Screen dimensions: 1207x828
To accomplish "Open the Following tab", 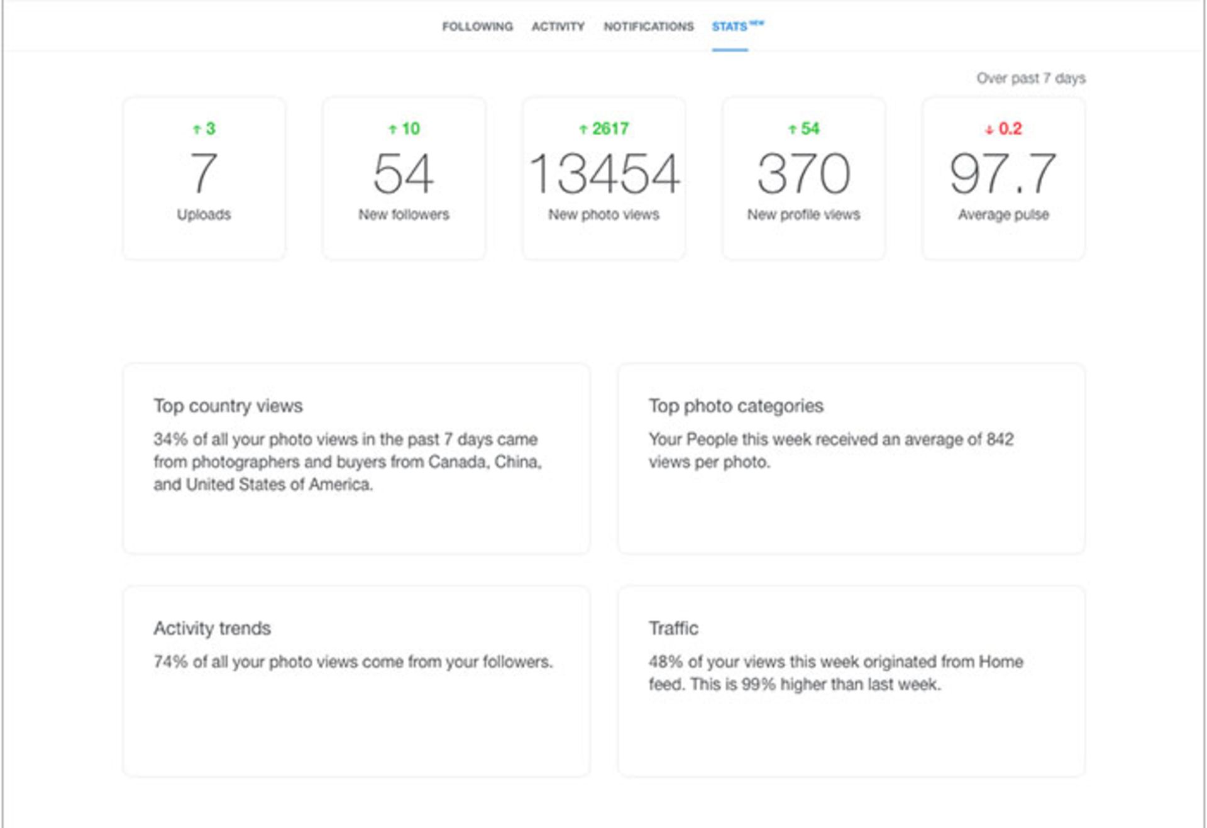I will [x=477, y=26].
